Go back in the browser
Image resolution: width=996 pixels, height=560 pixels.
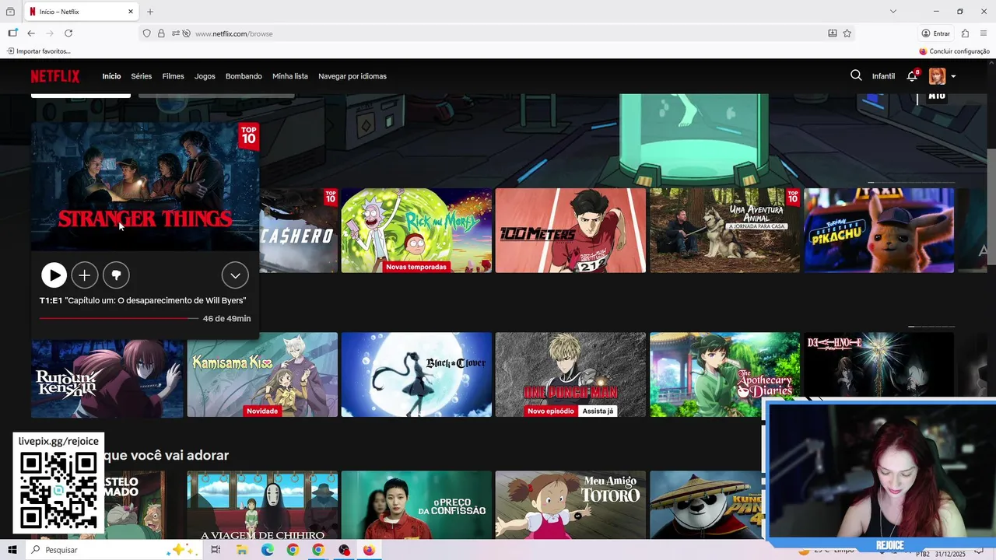pyautogui.click(x=31, y=33)
